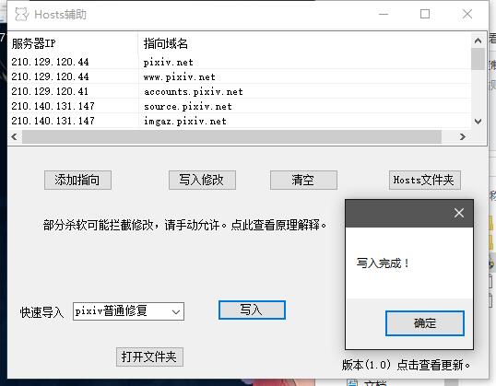Select the source.pixiv.net row
The image size is (496, 386).
click(240, 106)
